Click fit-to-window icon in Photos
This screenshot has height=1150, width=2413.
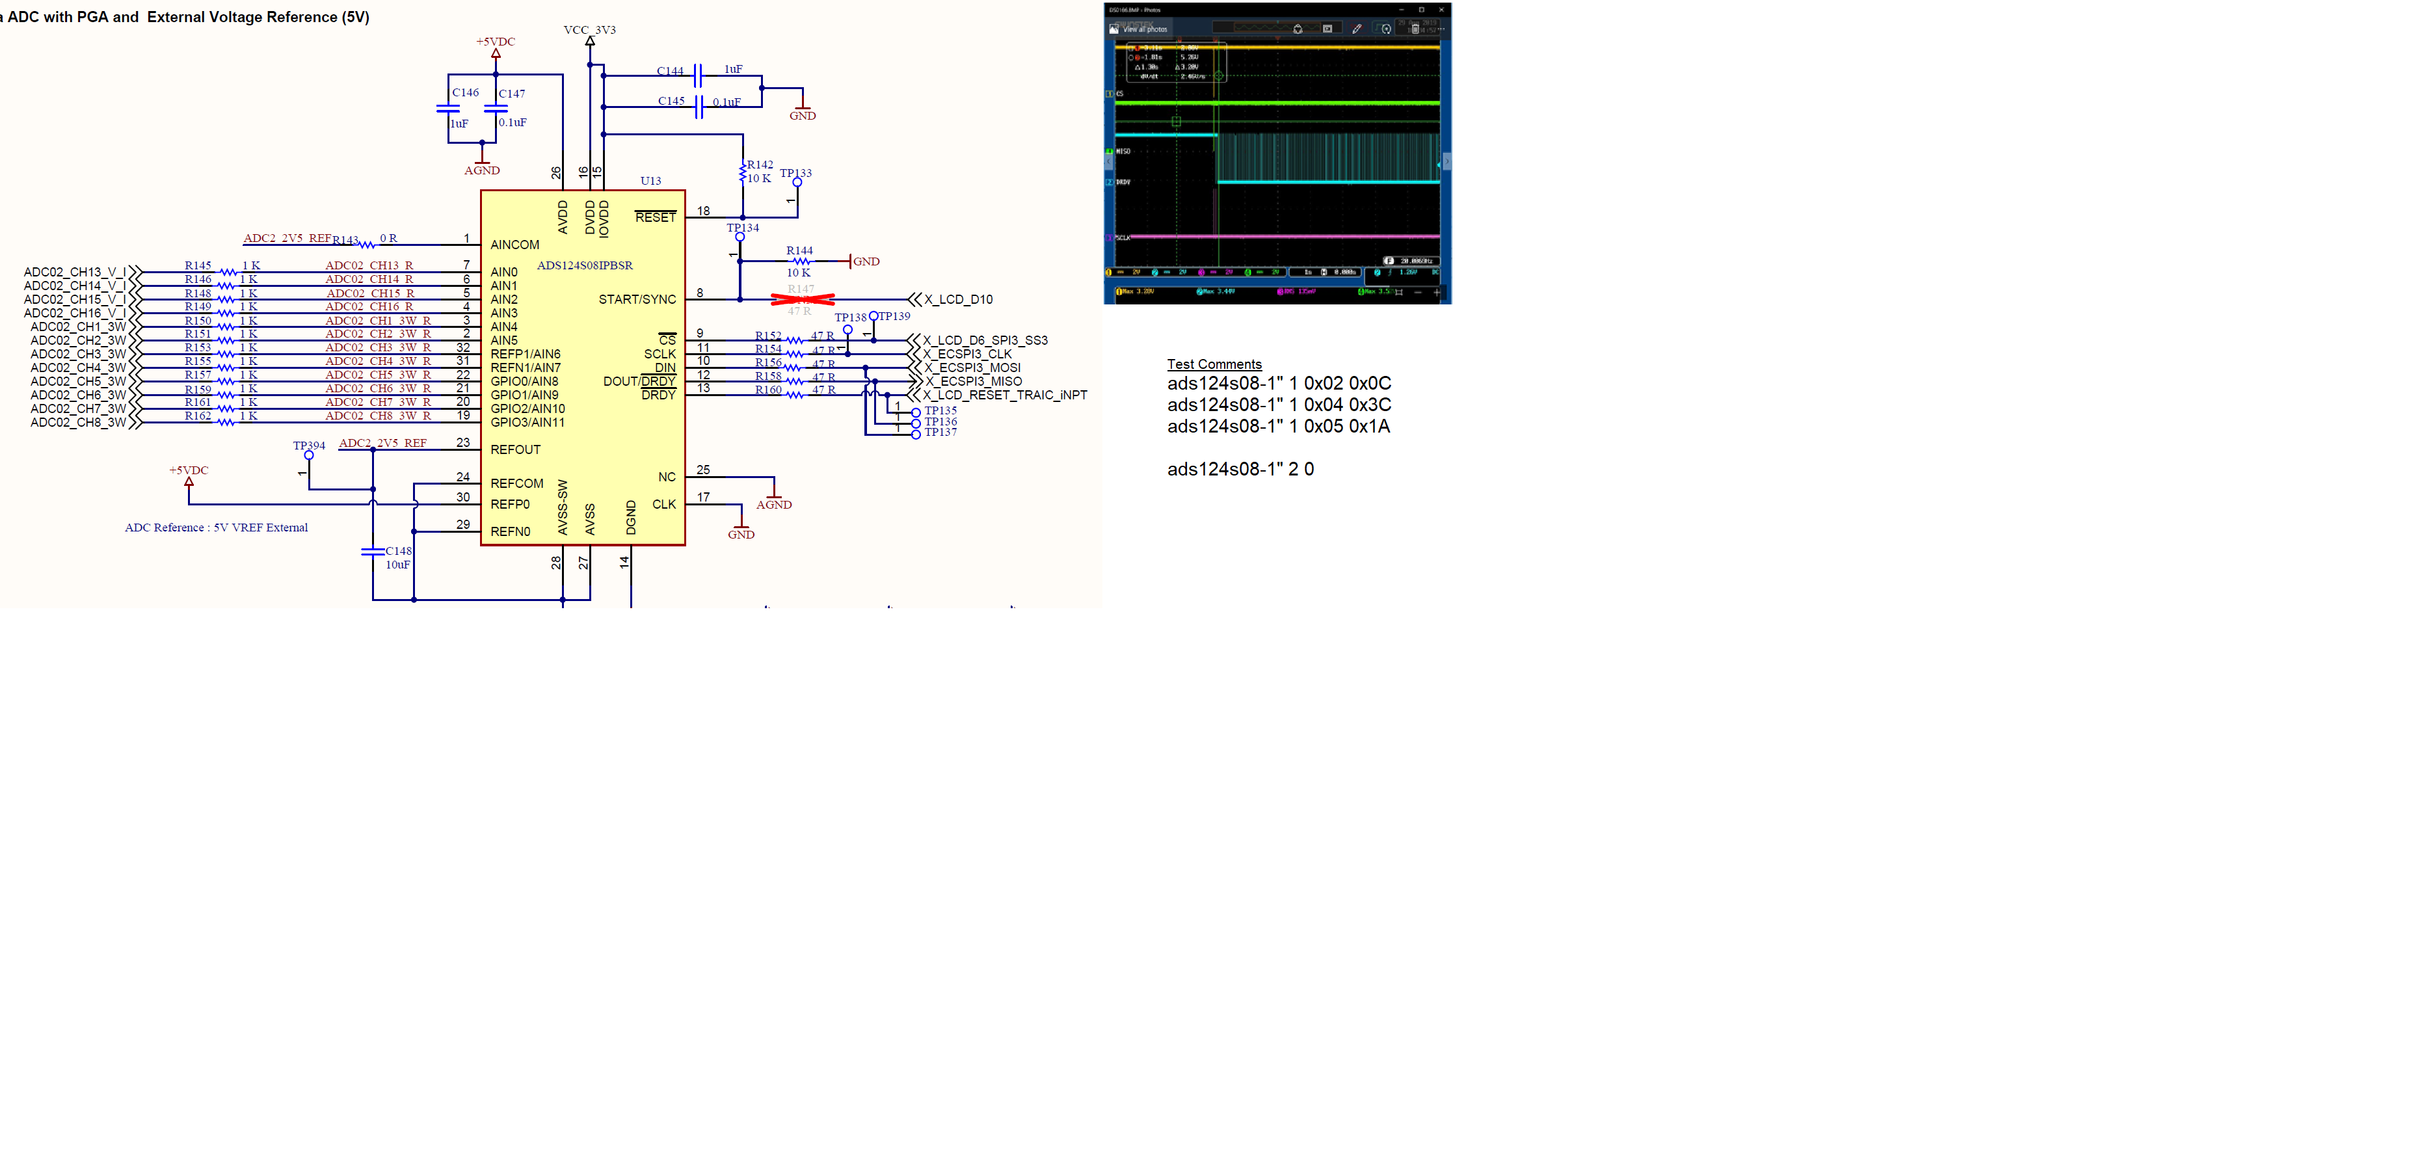(1400, 292)
